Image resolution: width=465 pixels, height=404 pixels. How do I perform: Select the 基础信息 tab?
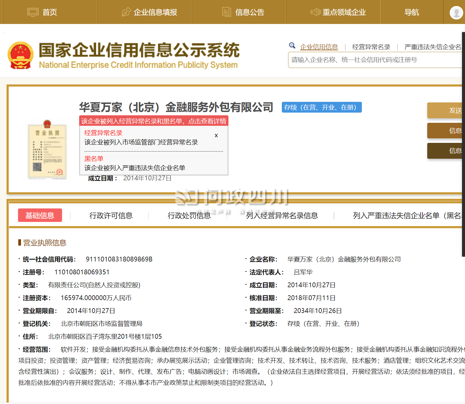[x=40, y=215]
